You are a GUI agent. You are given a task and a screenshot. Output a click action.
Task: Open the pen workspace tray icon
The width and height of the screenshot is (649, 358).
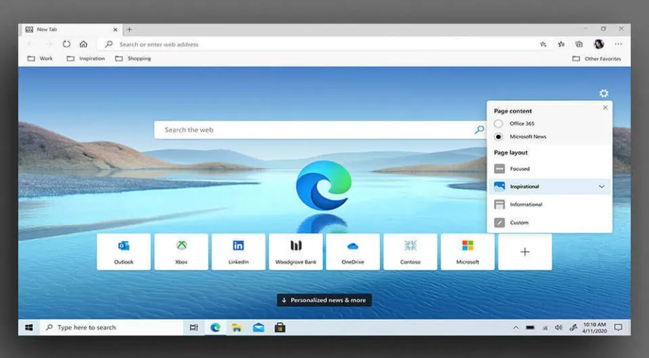573,328
